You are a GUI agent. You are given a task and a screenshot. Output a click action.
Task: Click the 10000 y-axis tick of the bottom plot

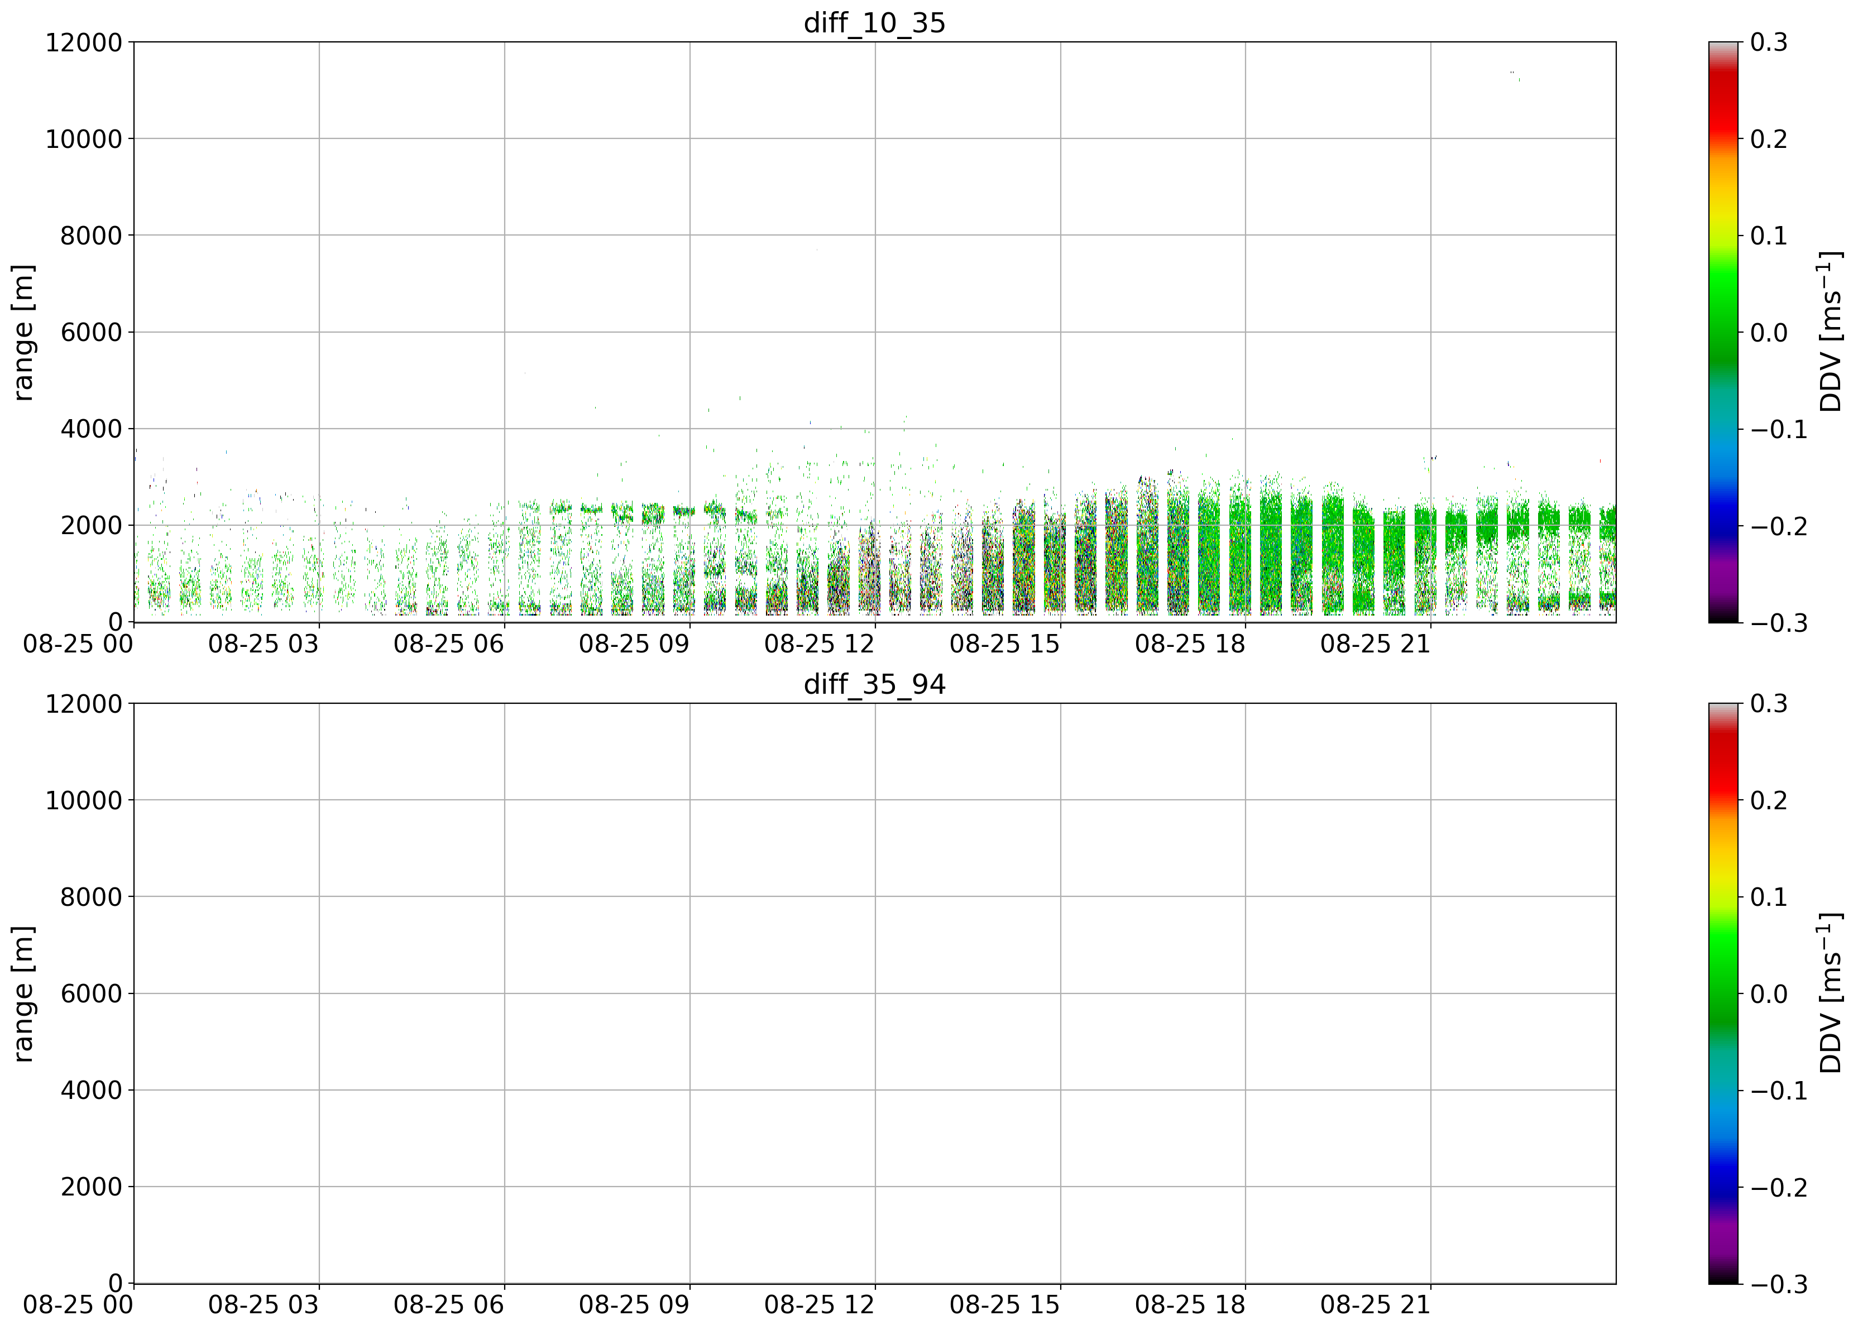click(84, 800)
